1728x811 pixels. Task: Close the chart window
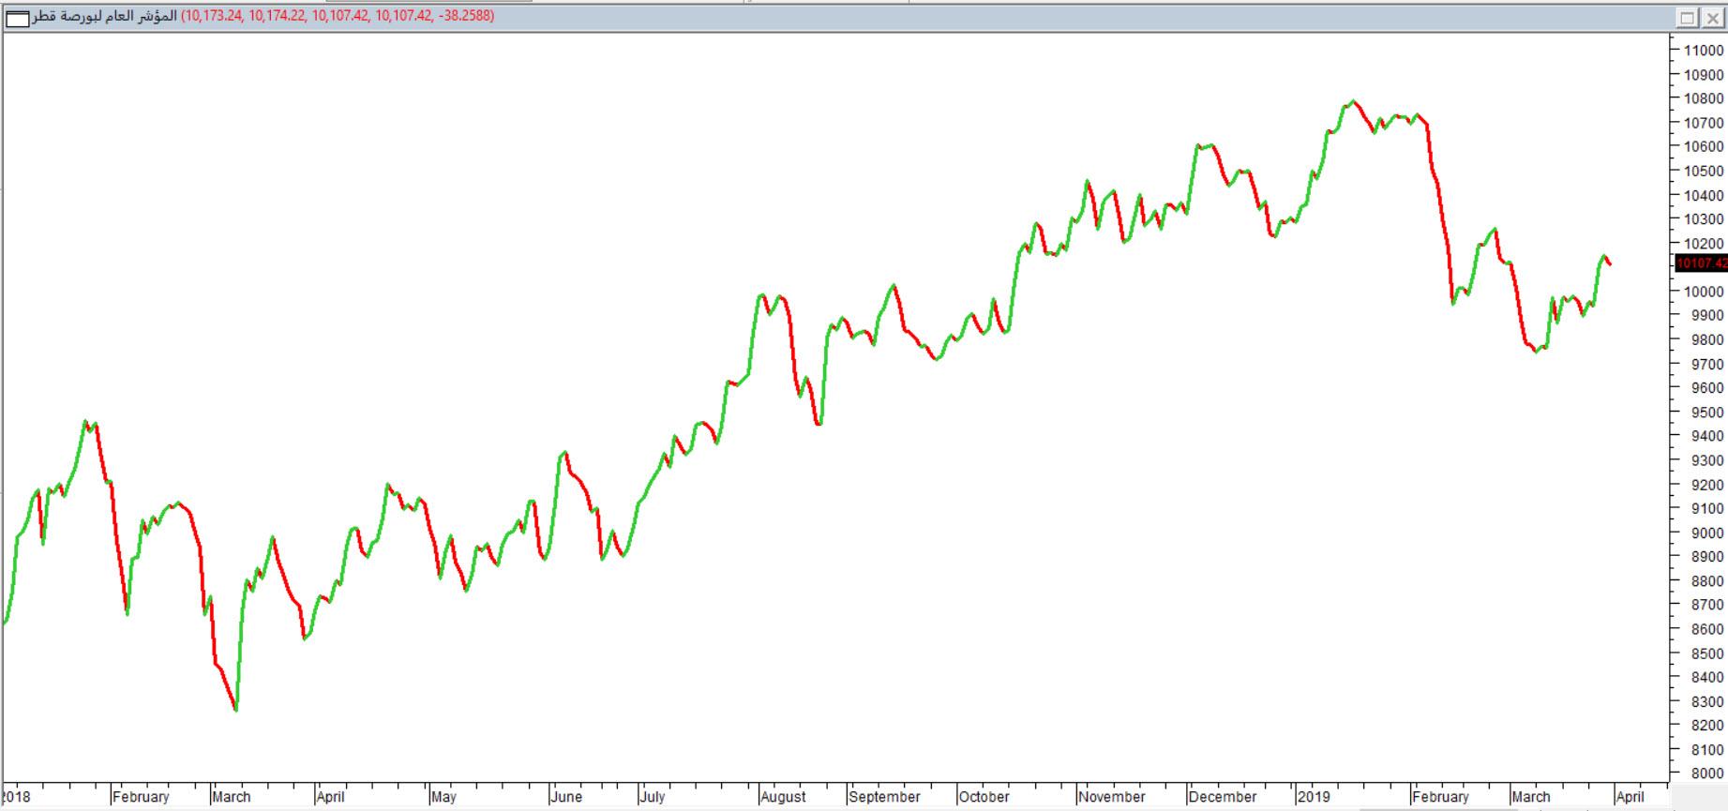[x=1711, y=18]
